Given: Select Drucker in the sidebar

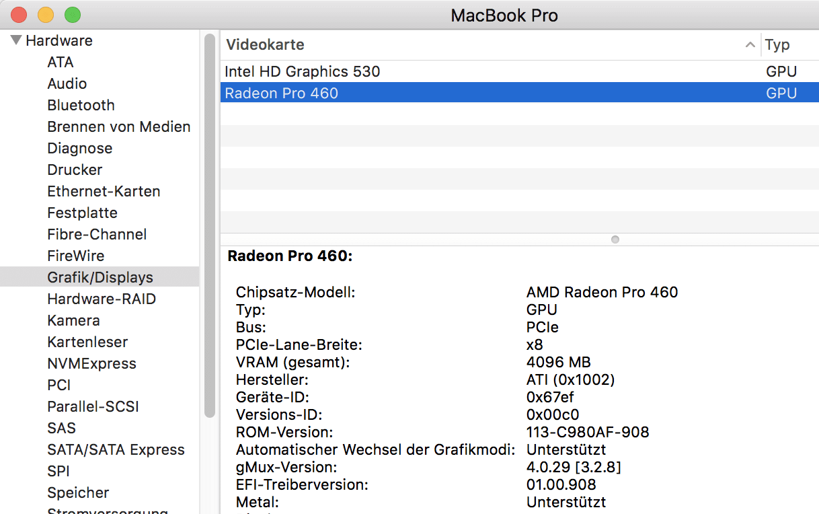Looking at the screenshot, I should (x=75, y=170).
